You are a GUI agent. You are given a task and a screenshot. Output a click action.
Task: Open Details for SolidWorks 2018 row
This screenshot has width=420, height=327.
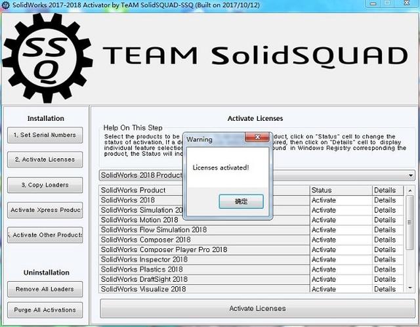[388, 200]
